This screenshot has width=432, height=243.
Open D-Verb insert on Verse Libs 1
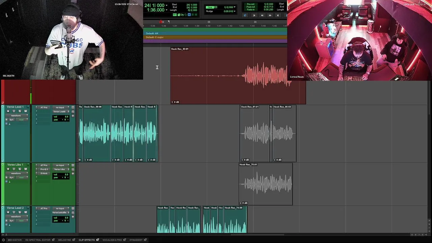(x=44, y=173)
